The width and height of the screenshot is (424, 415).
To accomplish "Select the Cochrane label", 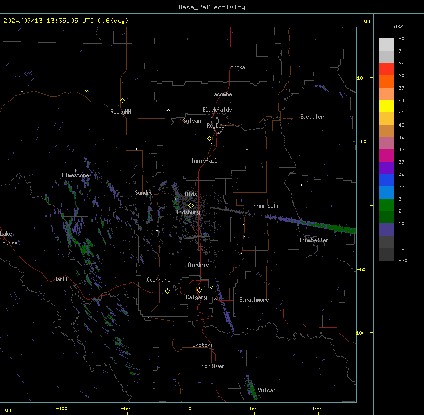I will [158, 280].
